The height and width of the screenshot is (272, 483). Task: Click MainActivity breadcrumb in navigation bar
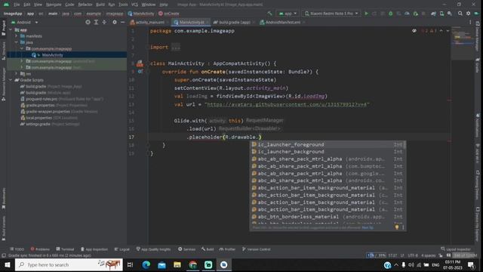[x=141, y=14]
